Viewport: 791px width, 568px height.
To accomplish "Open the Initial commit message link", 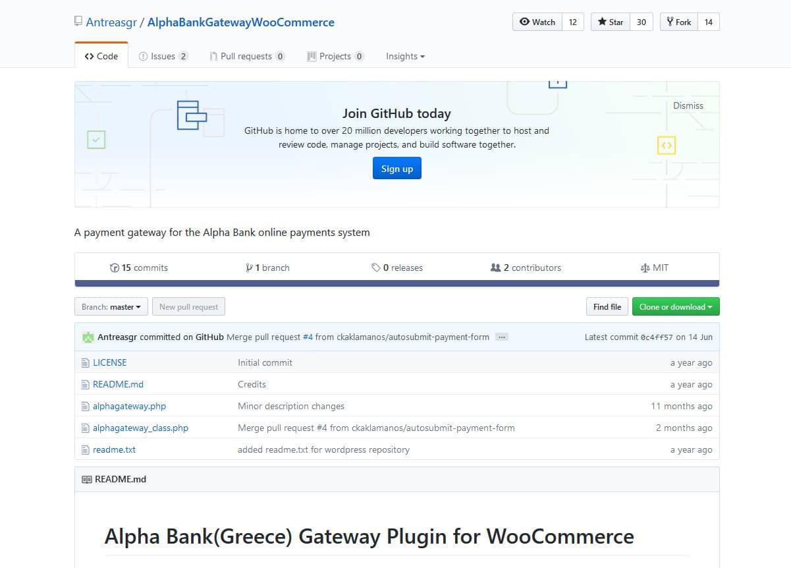I will point(265,362).
